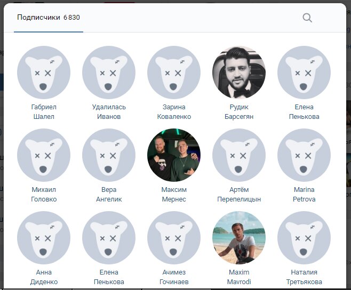Click the Ачимез Гочинаев name link
This screenshot has height=290, width=351.
tap(174, 277)
